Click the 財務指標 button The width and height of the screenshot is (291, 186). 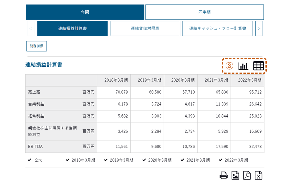pyautogui.click(x=37, y=46)
